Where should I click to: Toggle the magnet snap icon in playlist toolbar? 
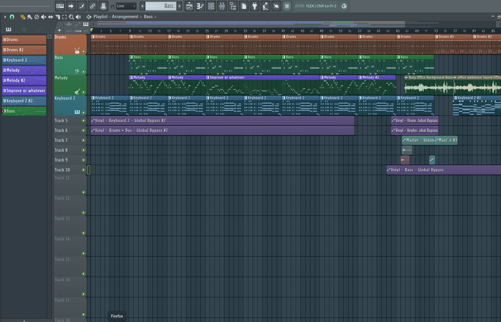12,17
